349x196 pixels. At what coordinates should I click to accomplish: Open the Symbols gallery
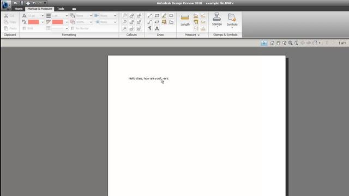232,21
